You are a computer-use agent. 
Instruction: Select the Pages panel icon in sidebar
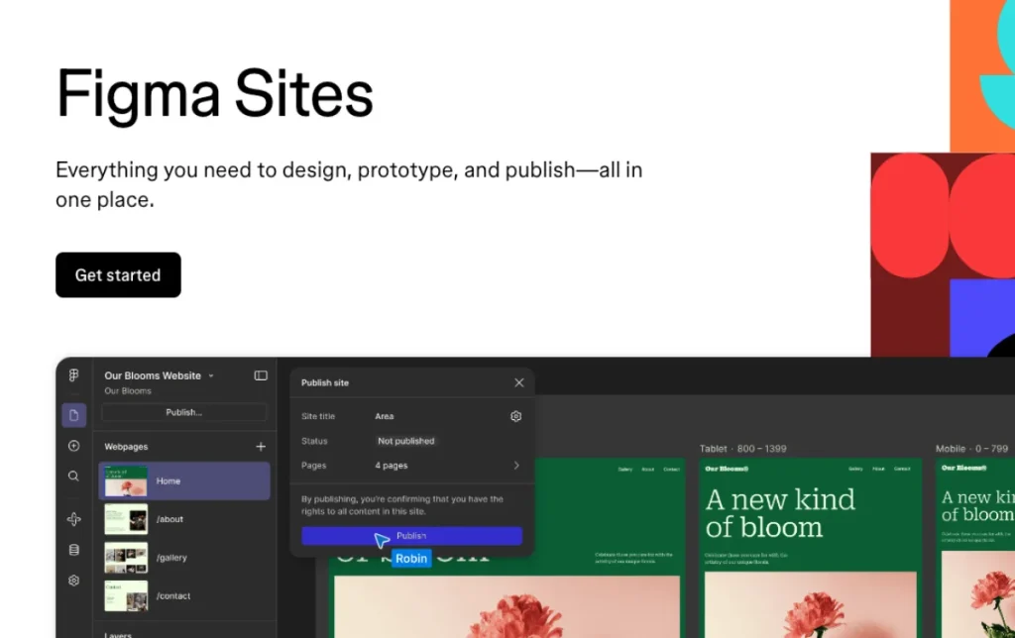point(73,415)
